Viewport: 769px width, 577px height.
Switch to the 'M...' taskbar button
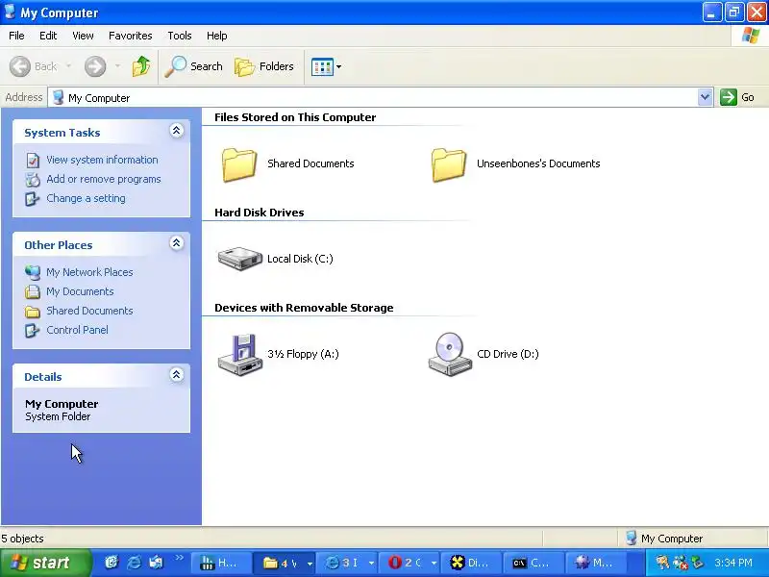click(x=596, y=563)
